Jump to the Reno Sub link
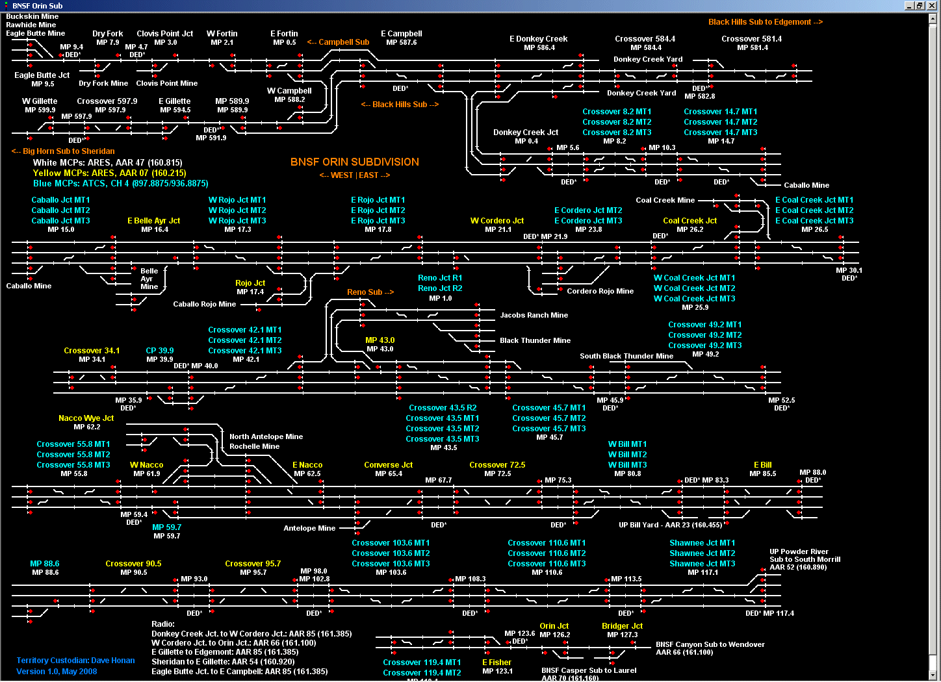 click(370, 292)
